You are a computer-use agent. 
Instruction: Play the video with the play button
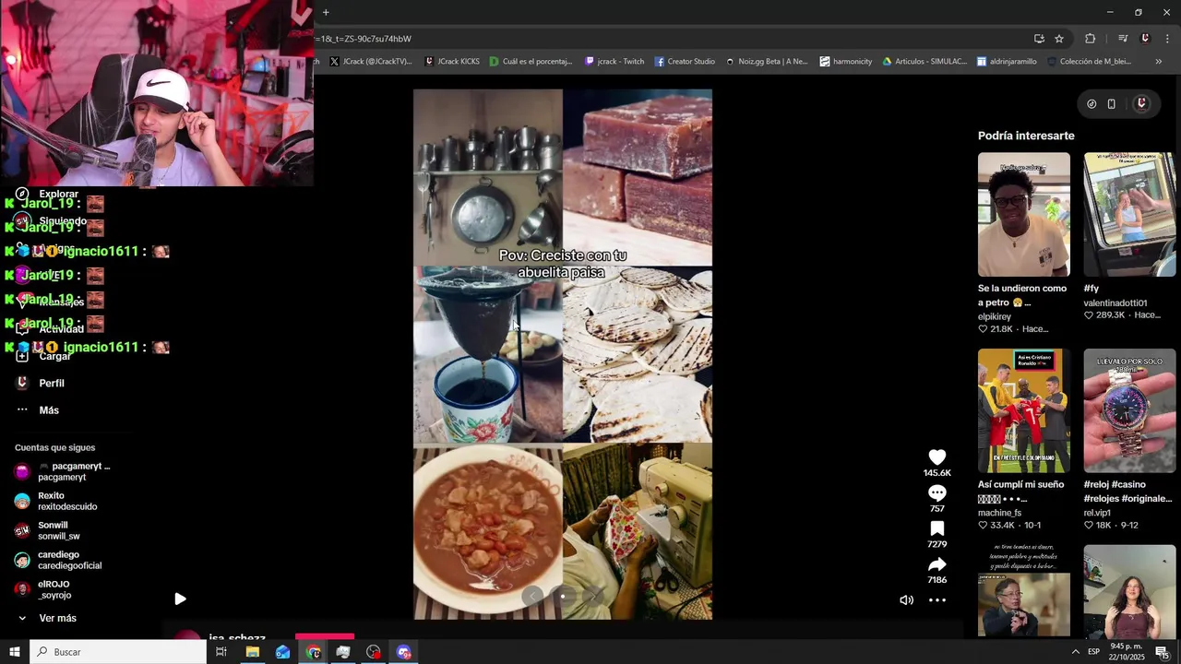coord(180,599)
